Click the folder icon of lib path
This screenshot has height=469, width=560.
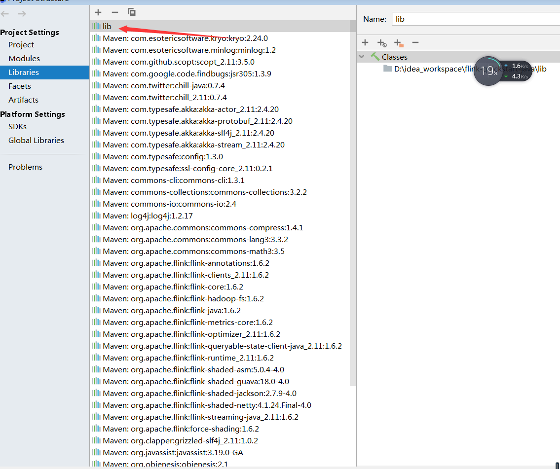(x=387, y=69)
